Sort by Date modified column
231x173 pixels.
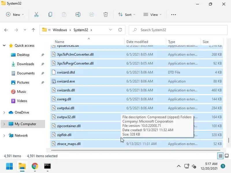[x=146, y=42]
